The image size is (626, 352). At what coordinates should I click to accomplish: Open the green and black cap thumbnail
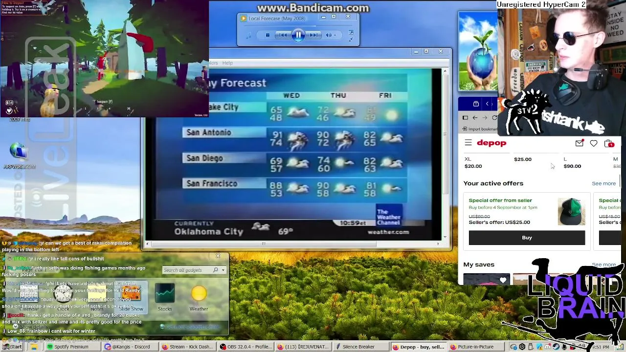pyautogui.click(x=571, y=212)
